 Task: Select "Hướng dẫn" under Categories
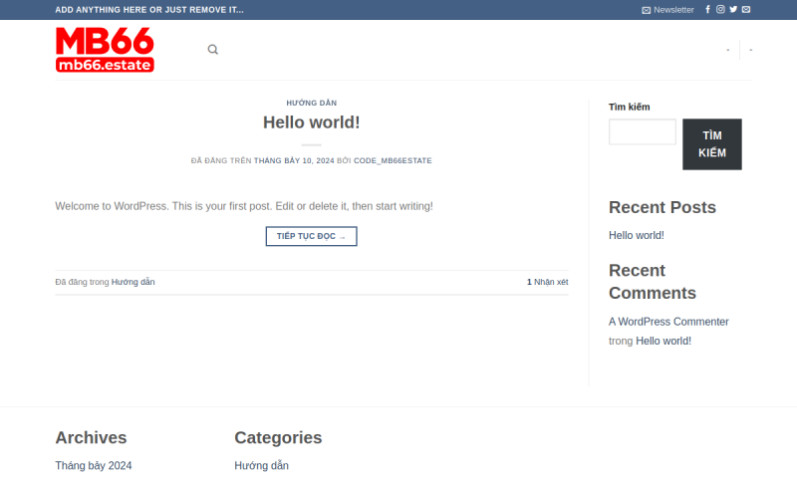261,465
